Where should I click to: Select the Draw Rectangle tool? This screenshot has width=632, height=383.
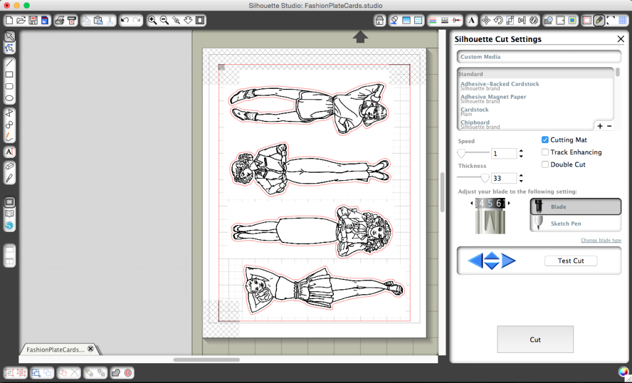pos(9,75)
